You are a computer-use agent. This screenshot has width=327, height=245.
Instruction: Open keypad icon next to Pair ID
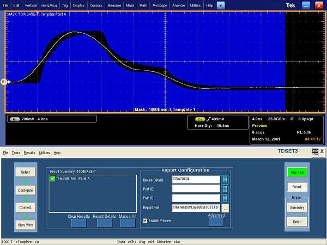pyautogui.click(x=225, y=198)
